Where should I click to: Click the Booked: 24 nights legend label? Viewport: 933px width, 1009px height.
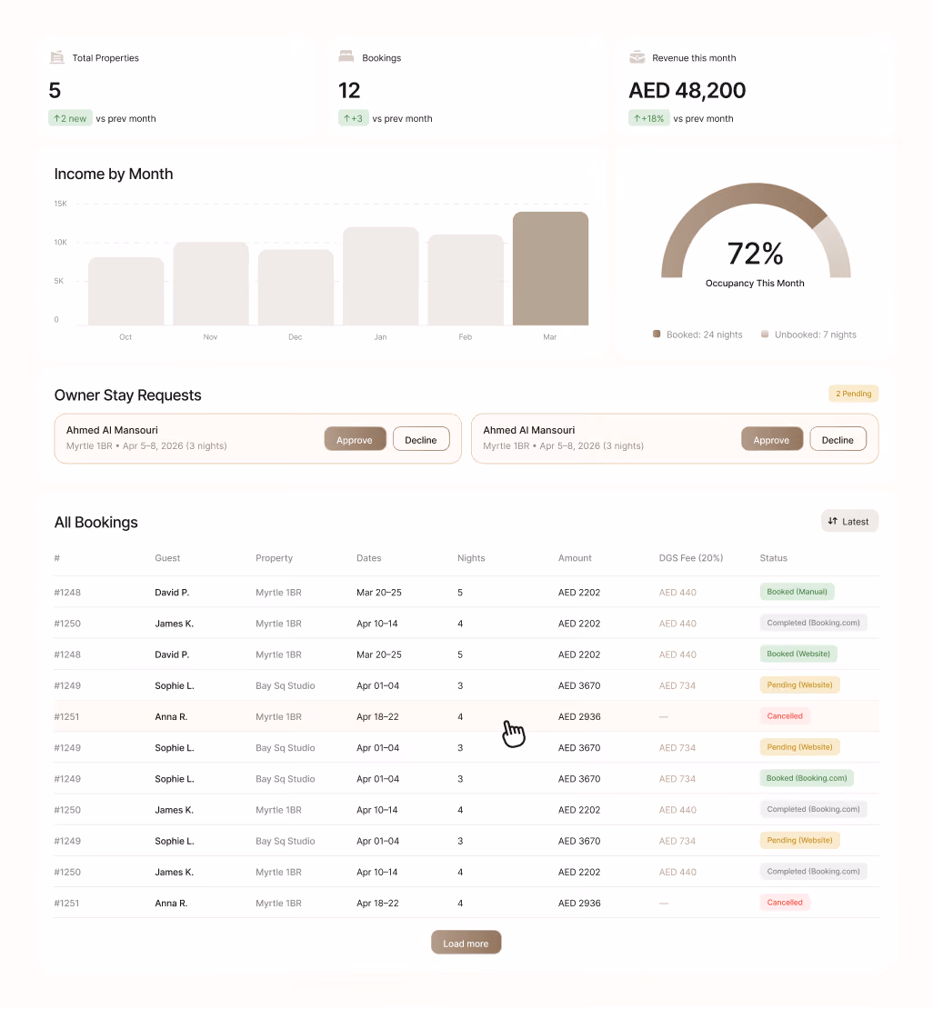pos(705,335)
